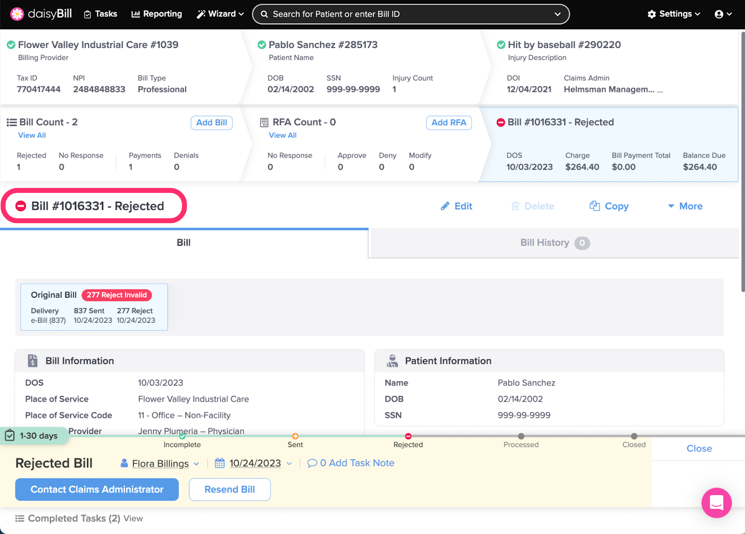
Task: Click the page vertical scrollbar
Action: click(x=742, y=161)
